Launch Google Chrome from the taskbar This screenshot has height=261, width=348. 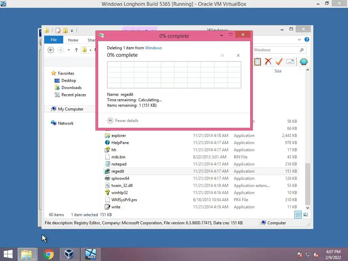coord(48,254)
